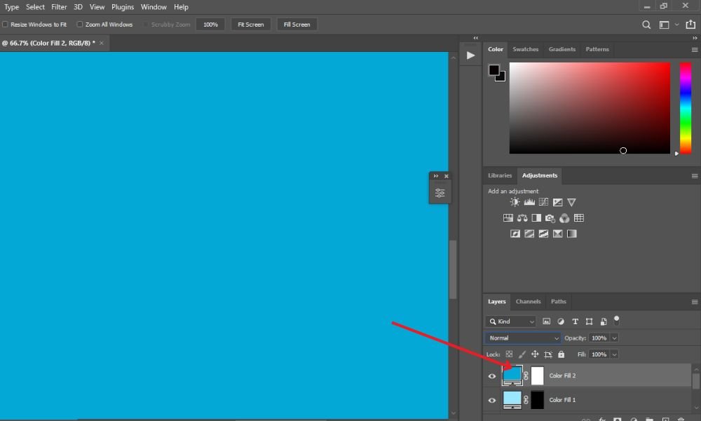Open the Normal blend mode dropdown

click(523, 338)
